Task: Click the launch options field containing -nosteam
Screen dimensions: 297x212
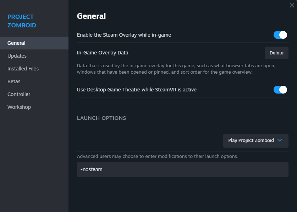Action: [182, 169]
